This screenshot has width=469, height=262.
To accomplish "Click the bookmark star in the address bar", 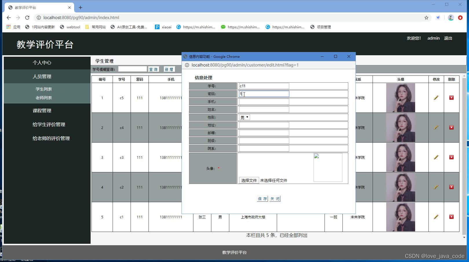I will coord(426,17).
